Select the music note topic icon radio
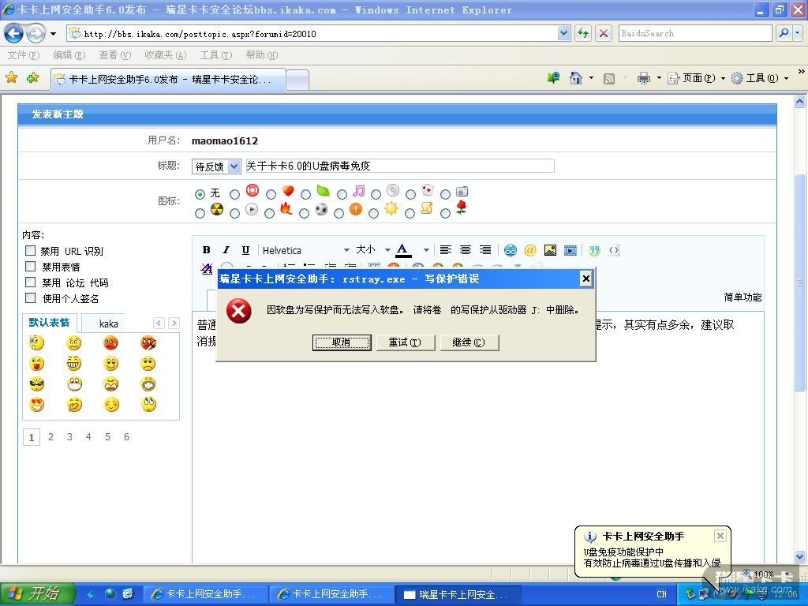 pyautogui.click(x=342, y=194)
